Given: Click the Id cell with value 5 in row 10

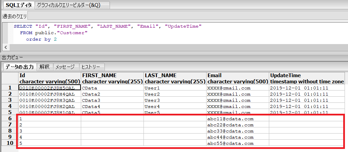Looking at the screenshot, I should pyautogui.click(x=50, y=143).
